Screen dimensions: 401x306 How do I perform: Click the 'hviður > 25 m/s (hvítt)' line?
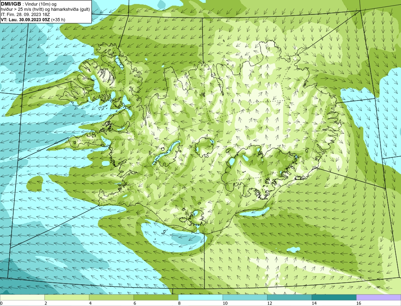[x=45, y=10]
